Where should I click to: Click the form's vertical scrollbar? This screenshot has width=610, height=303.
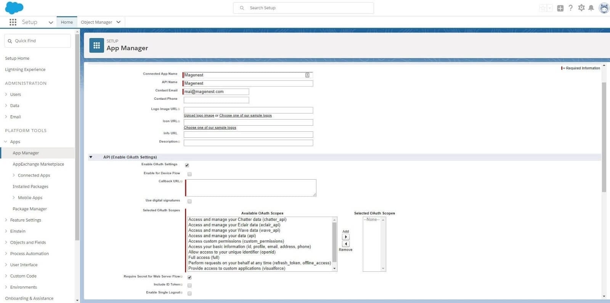pos(604,137)
